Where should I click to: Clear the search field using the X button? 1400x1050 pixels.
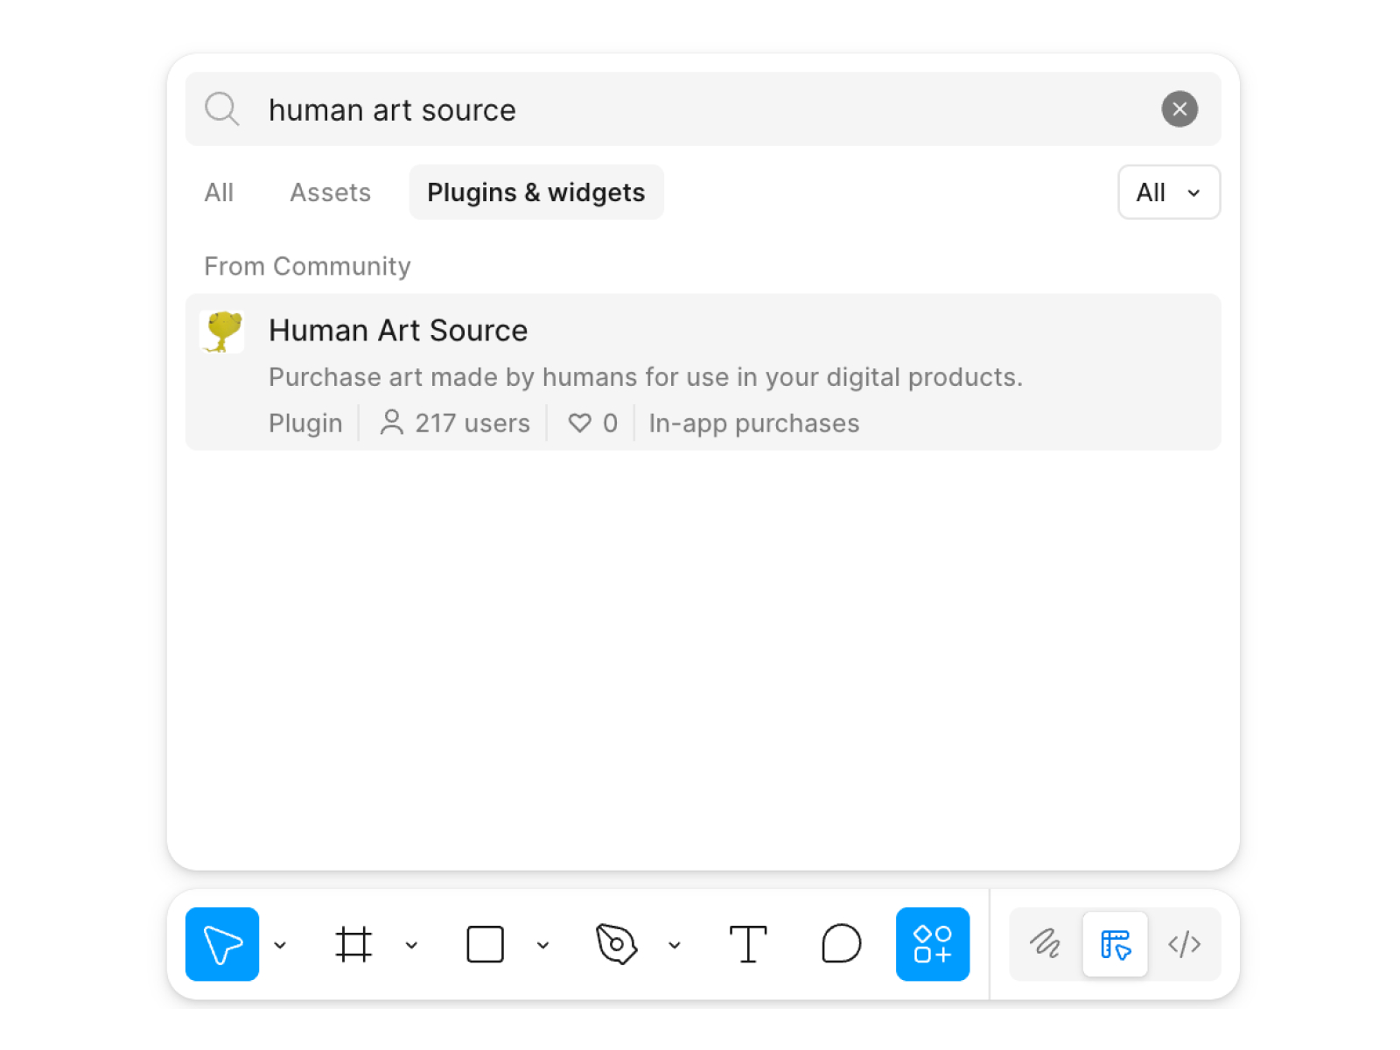(x=1179, y=109)
